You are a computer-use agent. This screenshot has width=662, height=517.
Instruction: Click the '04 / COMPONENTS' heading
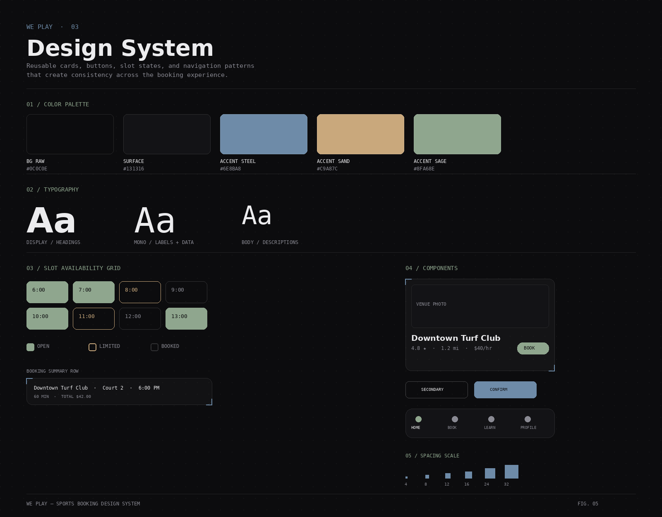[432, 268]
